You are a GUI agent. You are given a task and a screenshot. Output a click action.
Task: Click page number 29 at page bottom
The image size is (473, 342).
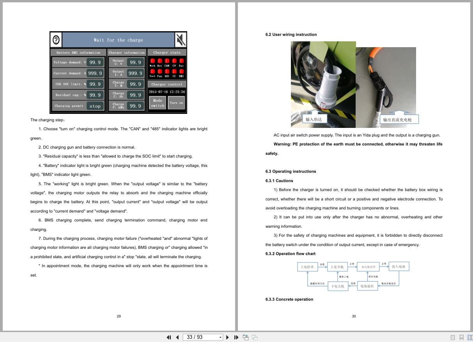tap(119, 316)
